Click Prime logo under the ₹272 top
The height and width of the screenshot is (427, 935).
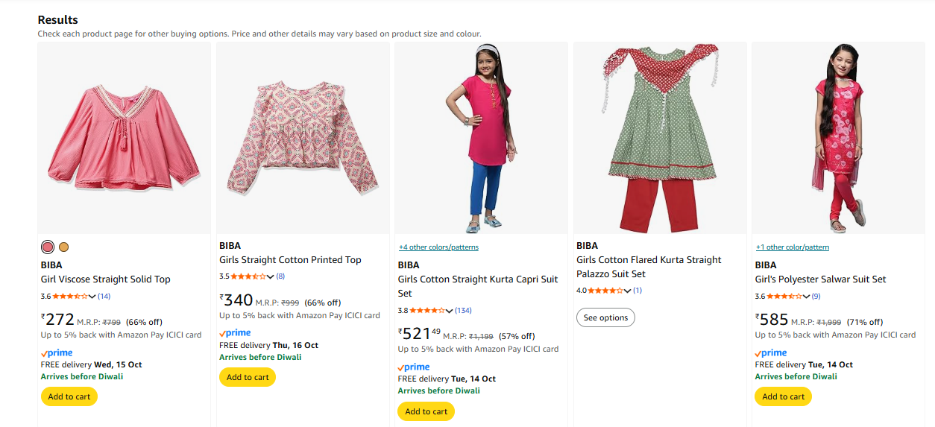coord(57,352)
